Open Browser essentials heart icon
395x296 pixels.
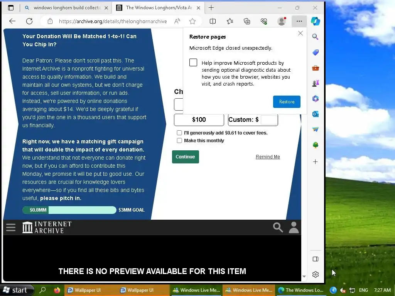[264, 22]
